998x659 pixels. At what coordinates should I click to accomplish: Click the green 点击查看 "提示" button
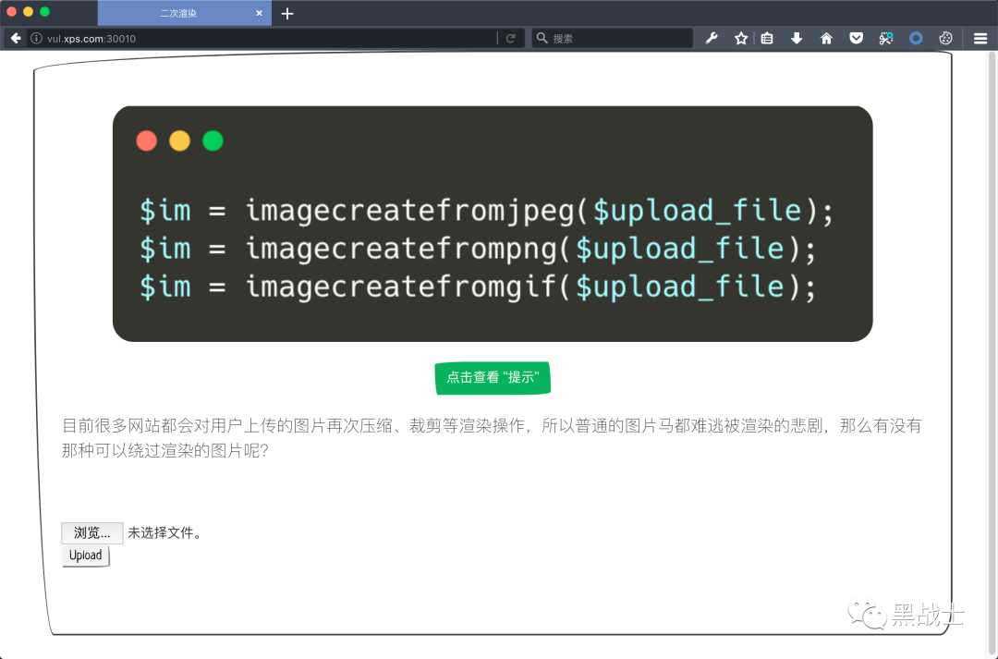pyautogui.click(x=493, y=377)
